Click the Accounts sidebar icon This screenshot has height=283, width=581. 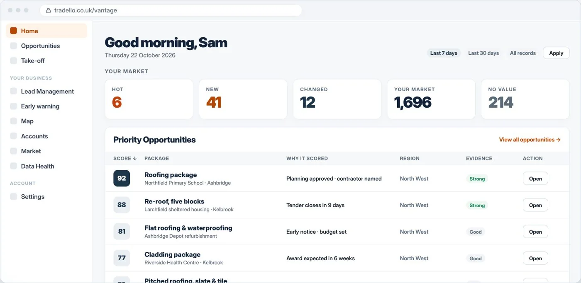pos(13,136)
